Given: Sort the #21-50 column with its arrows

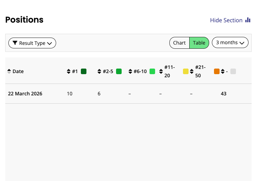Looking at the screenshot, I should click(x=192, y=71).
